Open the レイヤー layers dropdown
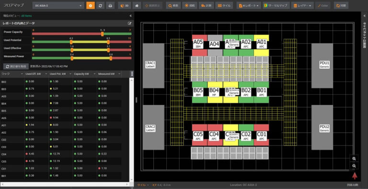The width and height of the screenshot is (368, 189). coord(302,5)
